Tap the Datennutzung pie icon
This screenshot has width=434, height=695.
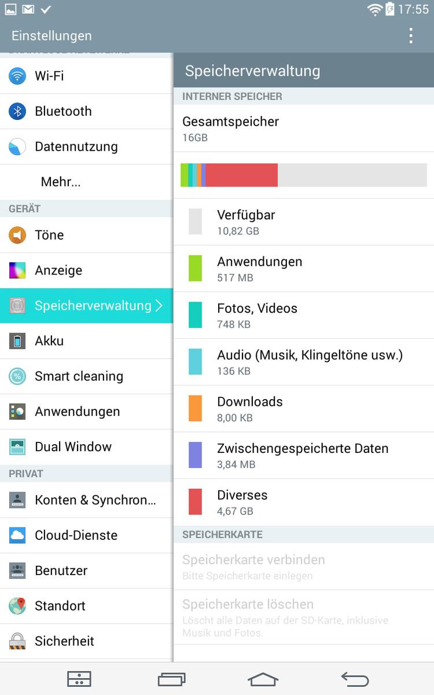click(17, 147)
